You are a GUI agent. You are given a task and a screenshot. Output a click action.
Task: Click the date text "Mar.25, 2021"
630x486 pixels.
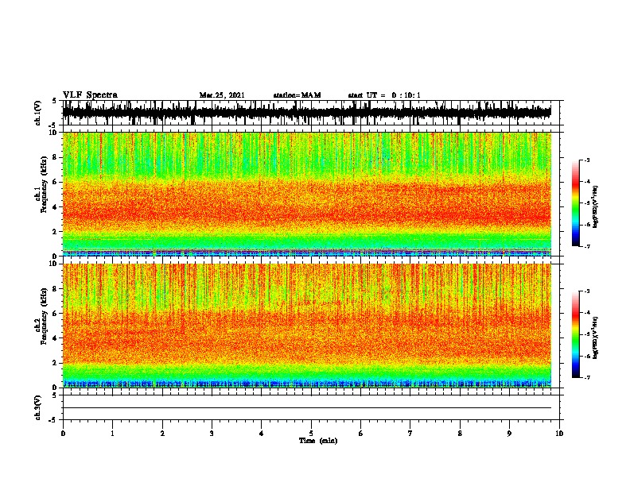(x=222, y=95)
